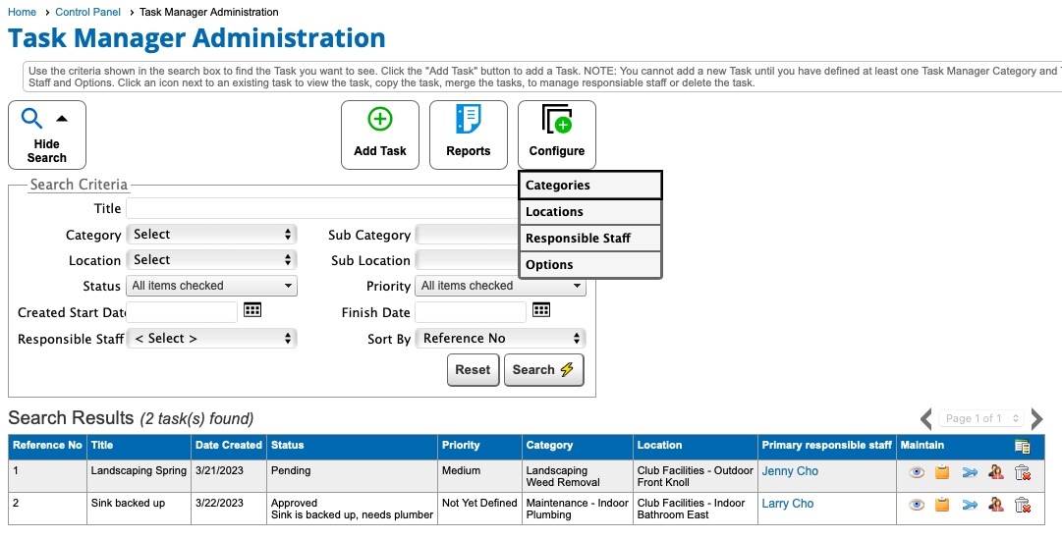Click the Hide Search magnifier button
The height and width of the screenshot is (539, 1062).
[x=47, y=135]
